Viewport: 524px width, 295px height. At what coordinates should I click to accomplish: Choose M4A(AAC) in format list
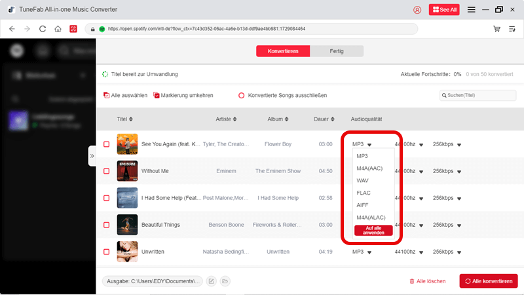coord(369,168)
